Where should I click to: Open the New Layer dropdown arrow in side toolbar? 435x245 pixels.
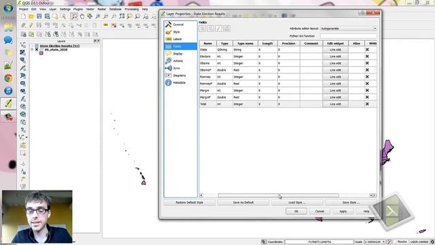pos(27,137)
